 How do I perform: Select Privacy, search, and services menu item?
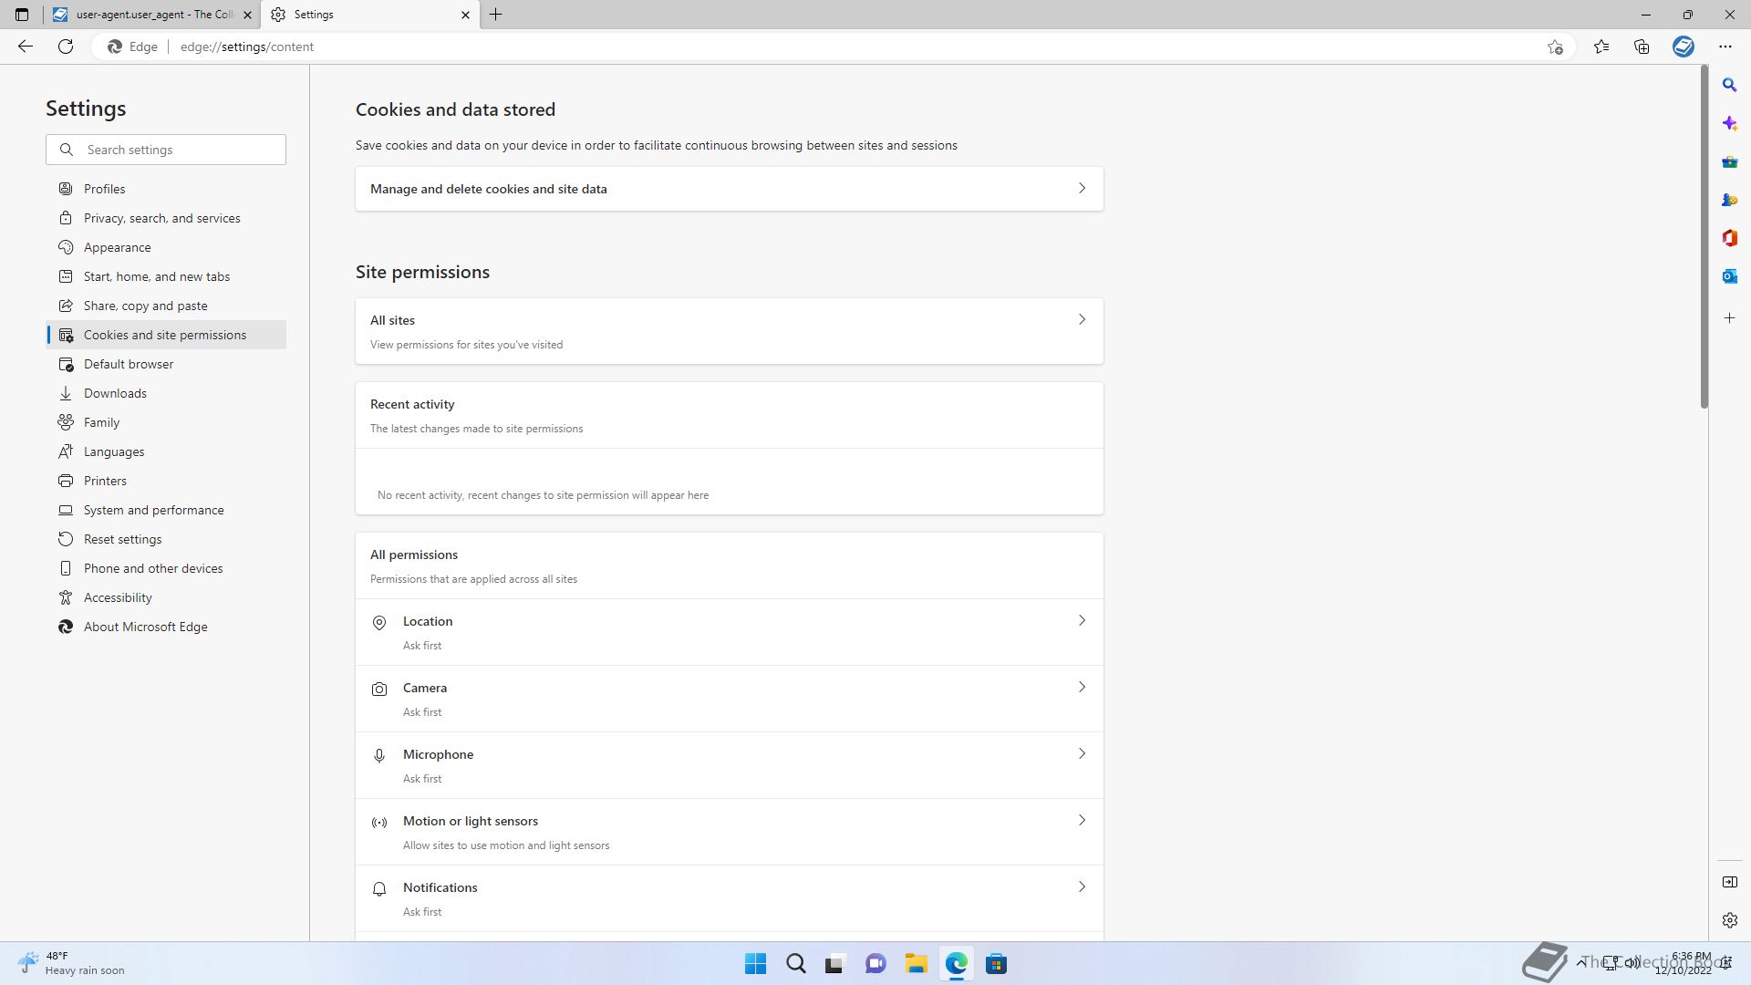161,218
